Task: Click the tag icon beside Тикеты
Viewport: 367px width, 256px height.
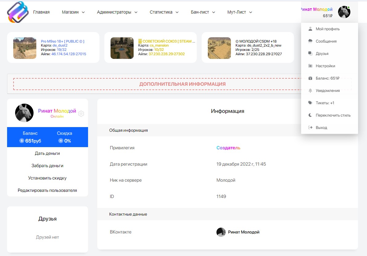Action: coord(310,103)
